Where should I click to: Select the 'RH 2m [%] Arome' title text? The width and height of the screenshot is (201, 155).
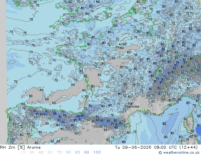(x=20, y=147)
